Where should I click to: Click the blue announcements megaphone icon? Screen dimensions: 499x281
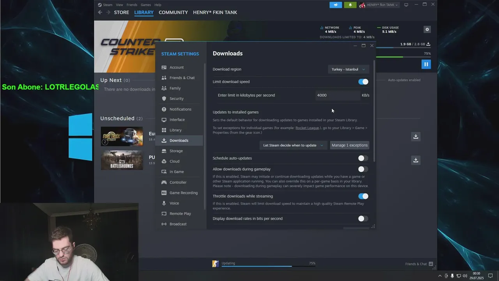(x=336, y=5)
